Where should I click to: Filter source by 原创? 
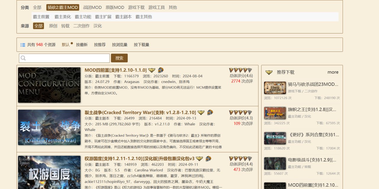(x=53, y=26)
